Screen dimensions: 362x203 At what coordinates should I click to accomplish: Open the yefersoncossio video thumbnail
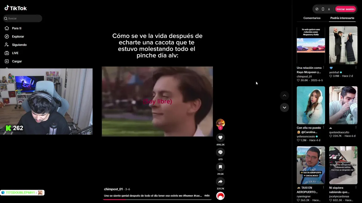pos(311,105)
